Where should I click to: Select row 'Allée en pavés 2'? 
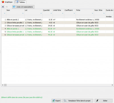click(x=57, y=20)
